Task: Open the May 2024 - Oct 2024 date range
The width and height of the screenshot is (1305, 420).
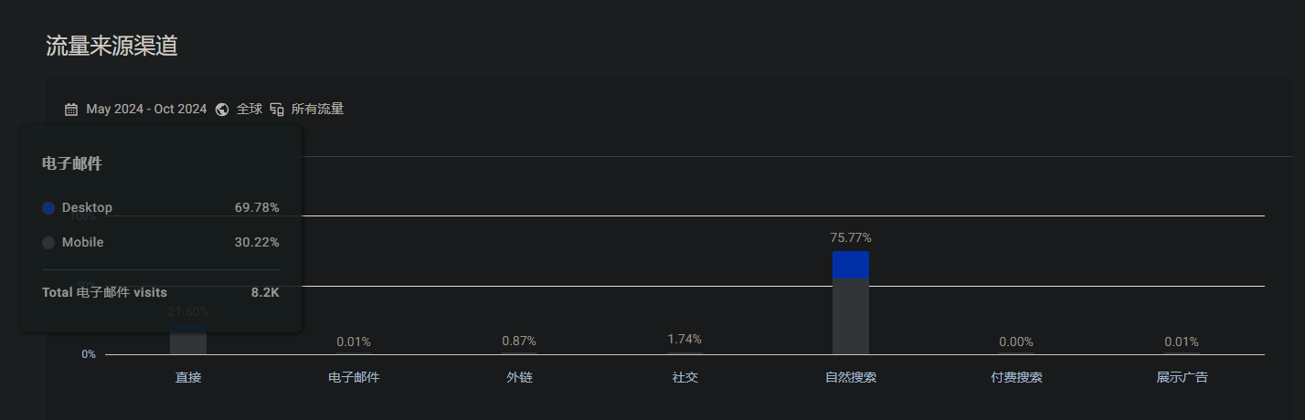Action: point(146,110)
